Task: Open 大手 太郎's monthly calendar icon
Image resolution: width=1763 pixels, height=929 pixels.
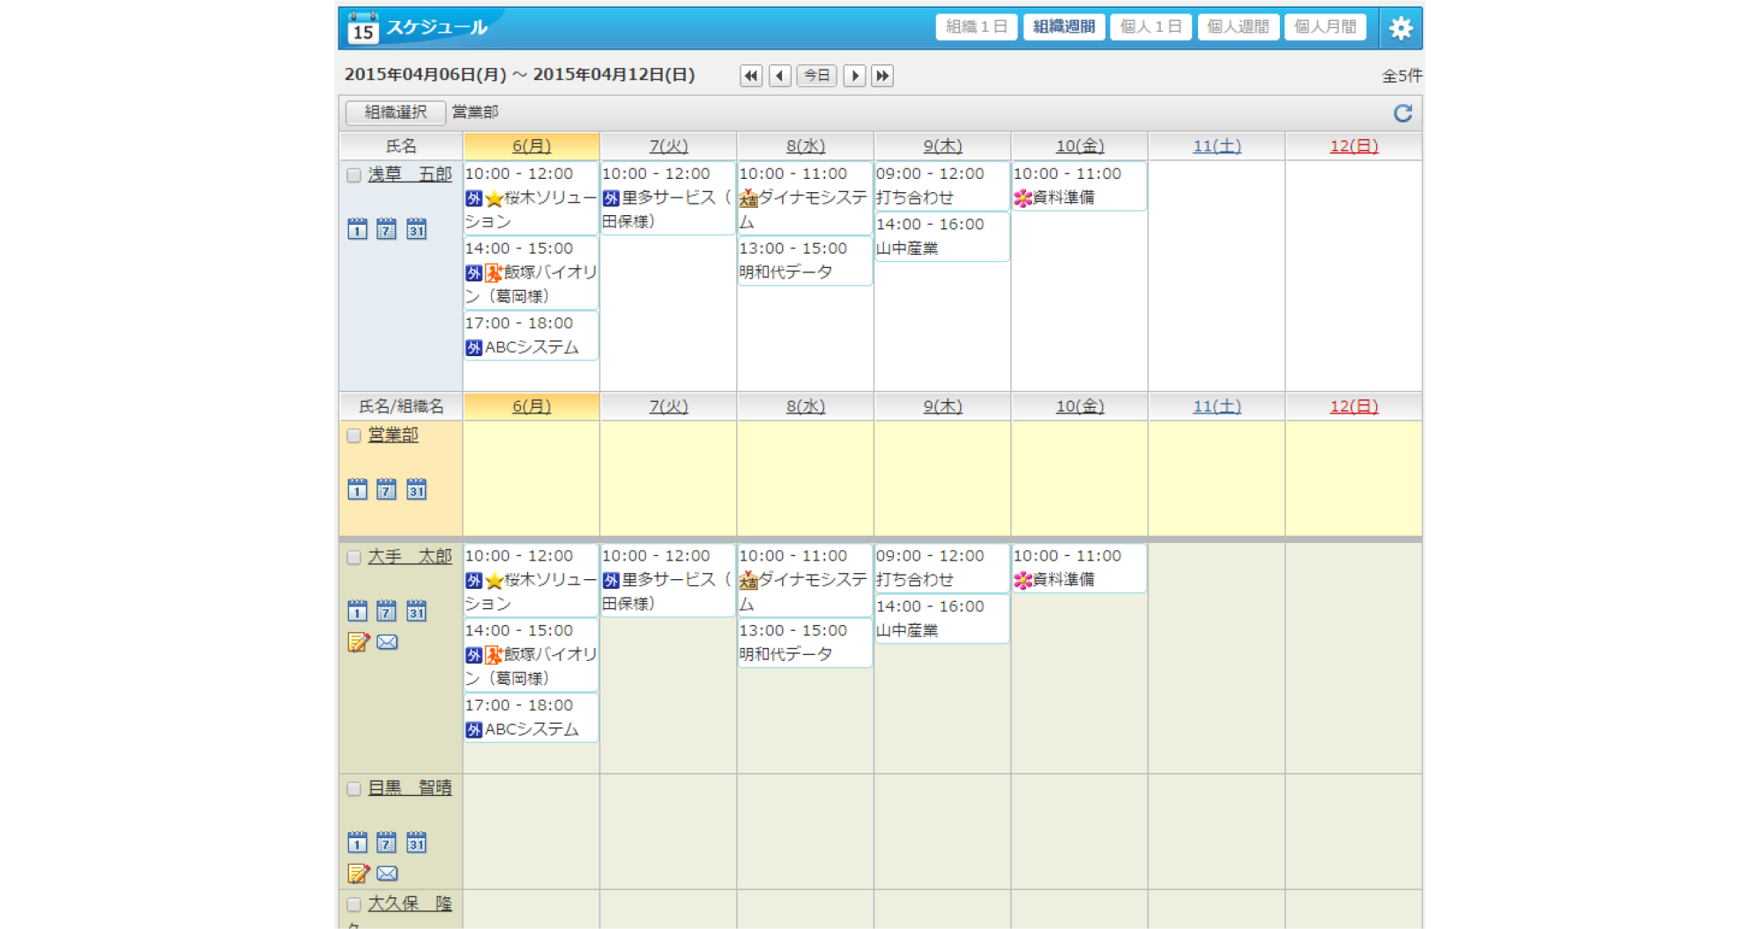Action: 416,611
